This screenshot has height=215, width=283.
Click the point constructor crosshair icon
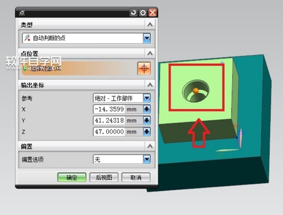coord(144,69)
